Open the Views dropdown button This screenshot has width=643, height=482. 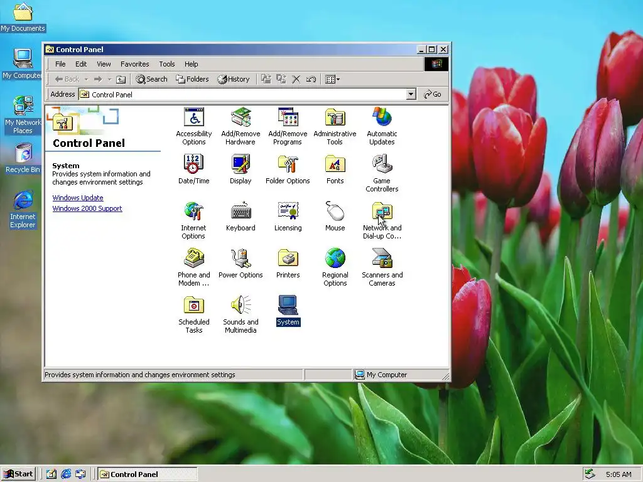pyautogui.click(x=332, y=79)
